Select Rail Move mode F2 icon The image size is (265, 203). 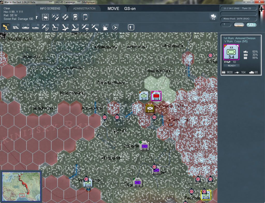pyautogui.click(x=16, y=27)
